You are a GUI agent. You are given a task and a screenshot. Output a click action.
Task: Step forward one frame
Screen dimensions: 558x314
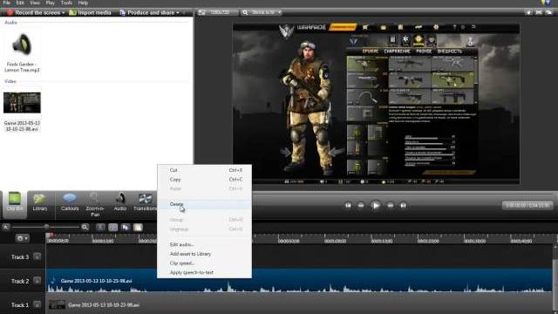point(391,206)
